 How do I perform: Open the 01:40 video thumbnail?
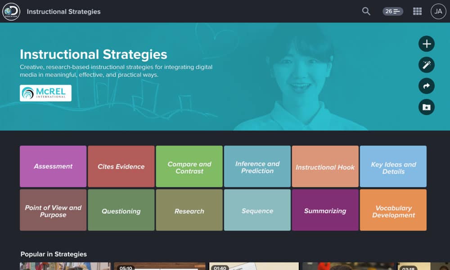254,265
